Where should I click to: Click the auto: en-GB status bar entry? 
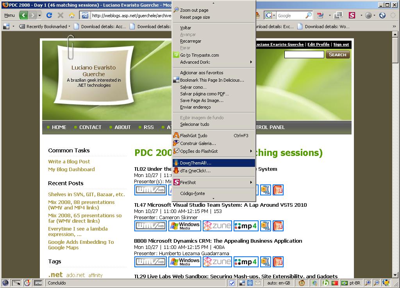pos(279,283)
